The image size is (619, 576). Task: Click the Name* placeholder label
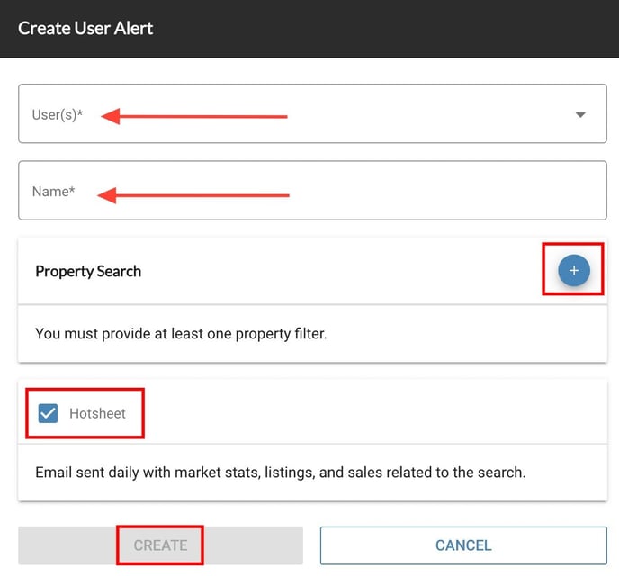[x=53, y=192]
